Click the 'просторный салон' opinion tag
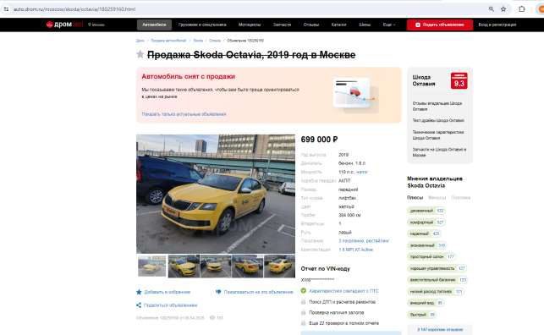The image size is (544, 335). coord(431,256)
